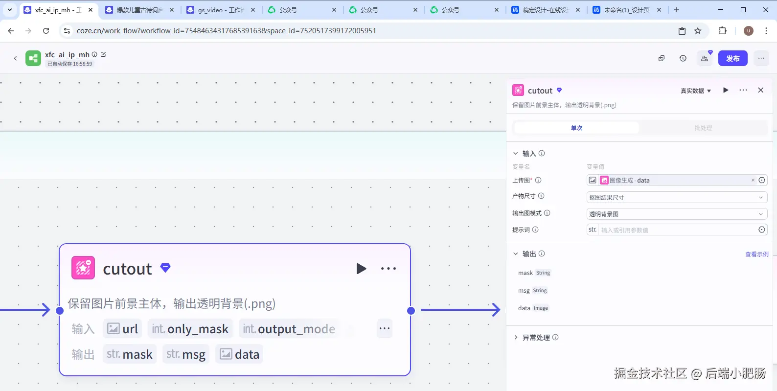Show info tooltip for 产物尺寸

(x=541, y=196)
